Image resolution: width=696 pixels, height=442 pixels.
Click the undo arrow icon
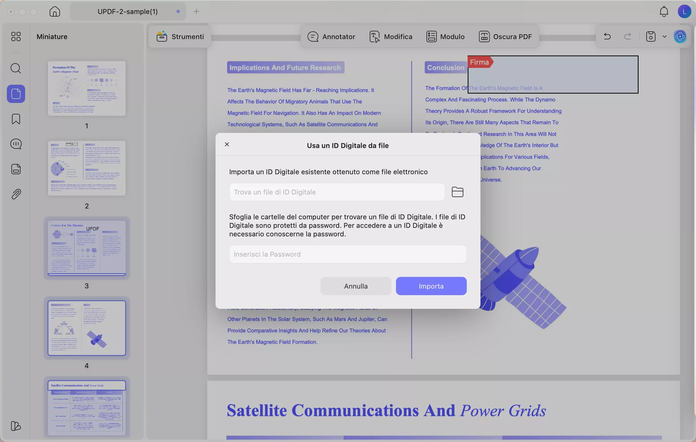click(607, 37)
